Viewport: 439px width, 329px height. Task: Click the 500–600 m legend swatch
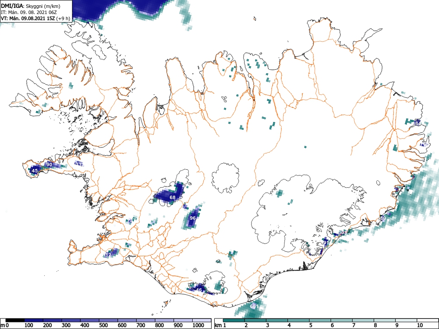pos(108,320)
